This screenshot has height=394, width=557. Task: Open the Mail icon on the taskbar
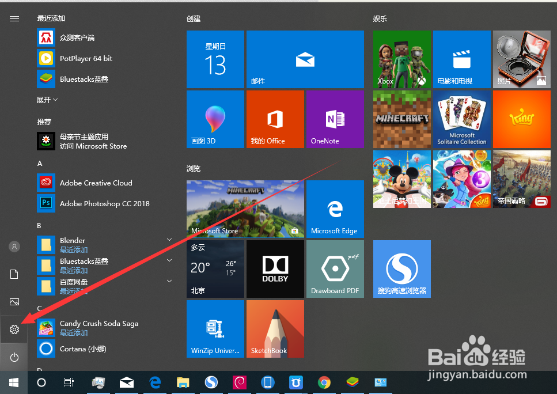point(127,382)
